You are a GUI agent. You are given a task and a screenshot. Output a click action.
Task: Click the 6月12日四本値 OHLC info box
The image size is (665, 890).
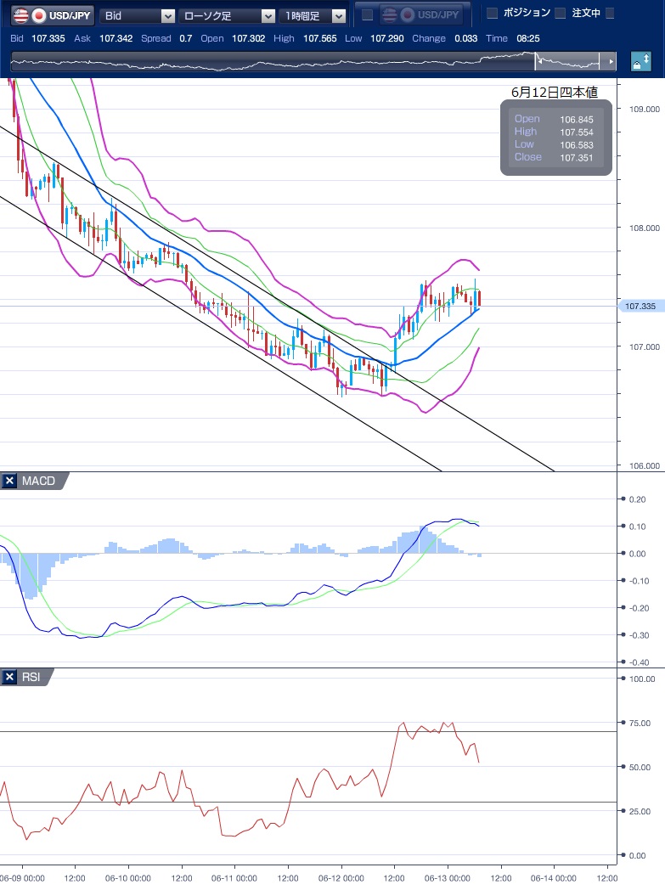(555, 138)
